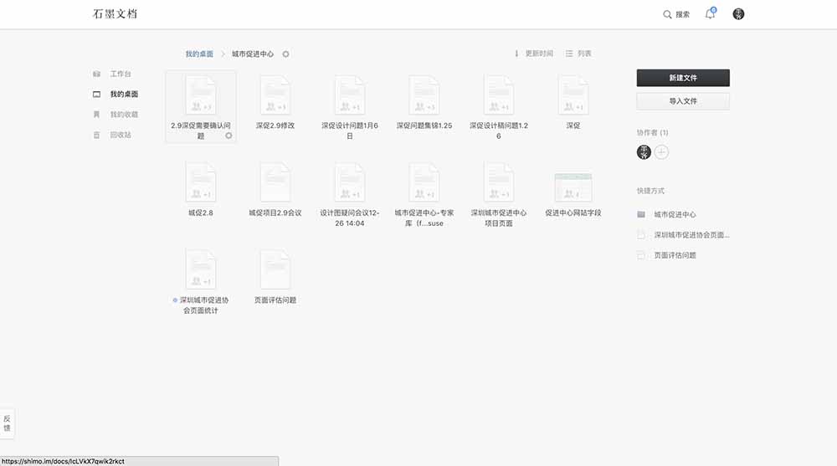Open settings gear on 2.9深促需要确认问题 file
This screenshot has width=837, height=466.
[229, 136]
